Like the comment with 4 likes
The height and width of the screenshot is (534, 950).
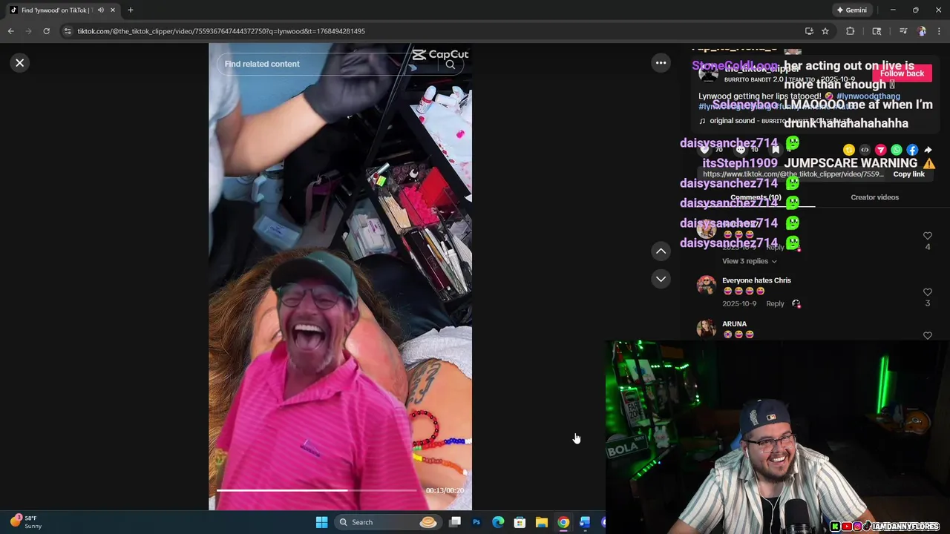click(928, 236)
